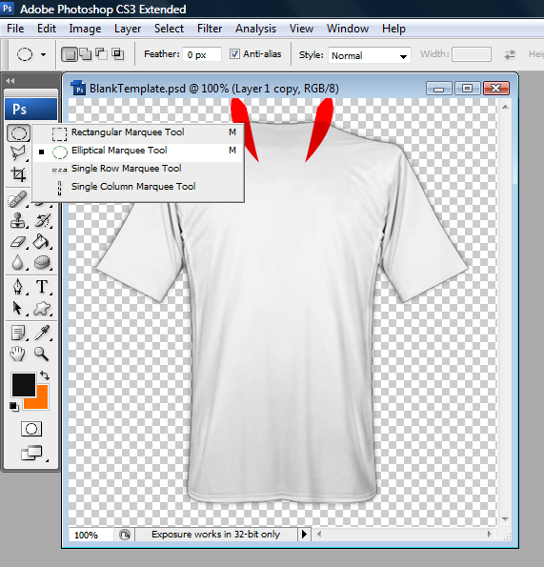Maximize the BlankTemplate.psd document window
Image resolution: width=544 pixels, height=567 pixels.
point(468,89)
